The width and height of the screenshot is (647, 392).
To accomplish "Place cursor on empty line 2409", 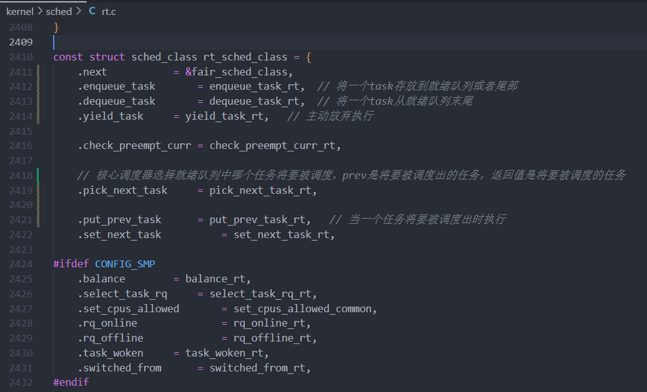I will click(x=187, y=42).
